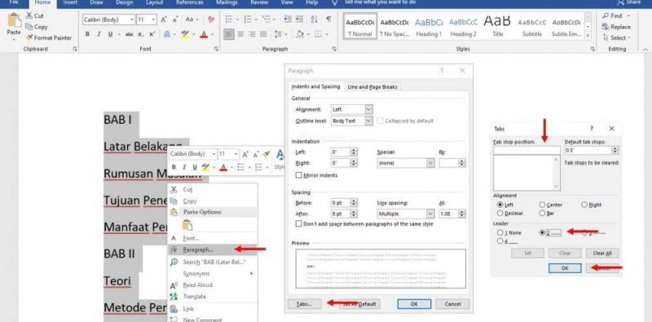The height and width of the screenshot is (322, 652).
Task: Open the Outline level dropdown
Action: 368,121
